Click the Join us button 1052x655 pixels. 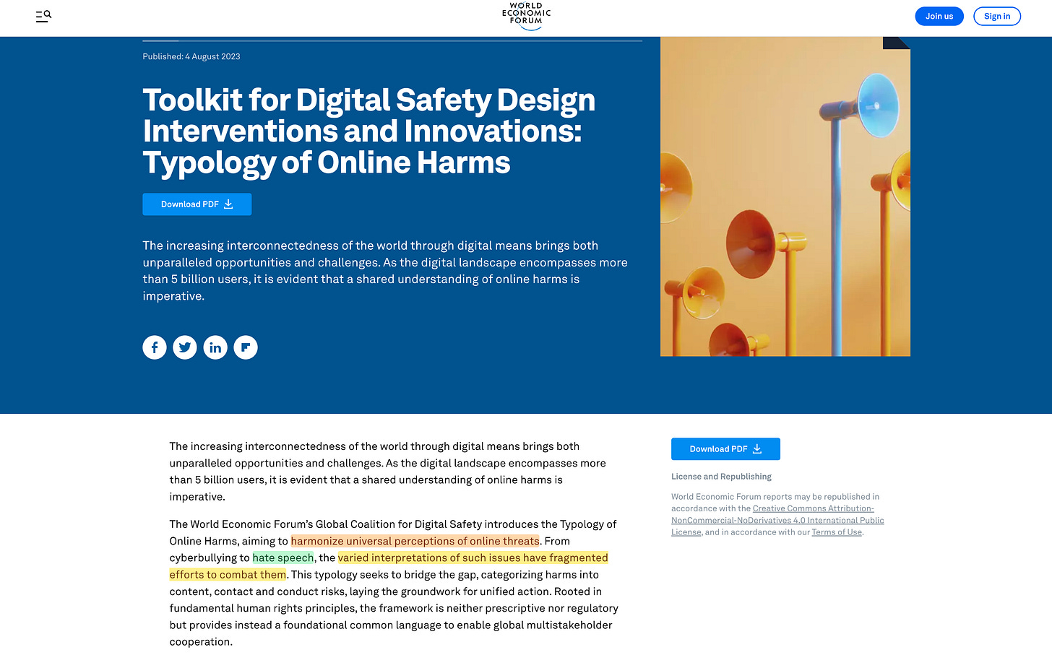click(939, 17)
